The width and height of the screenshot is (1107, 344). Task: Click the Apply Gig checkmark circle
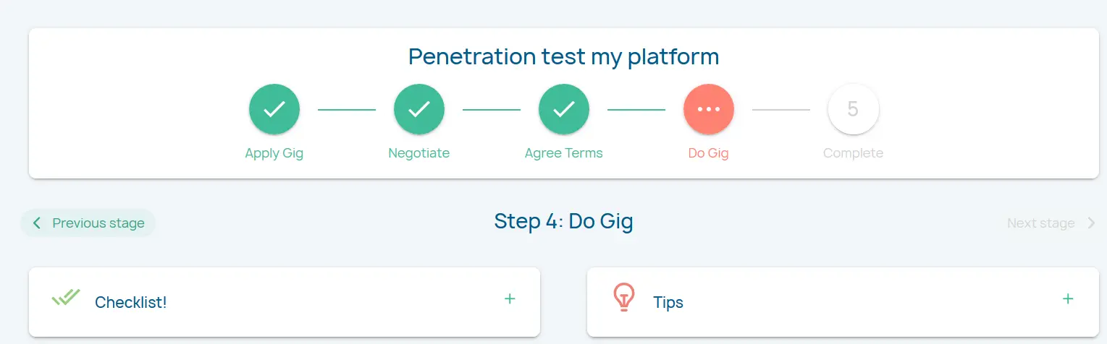click(x=274, y=109)
